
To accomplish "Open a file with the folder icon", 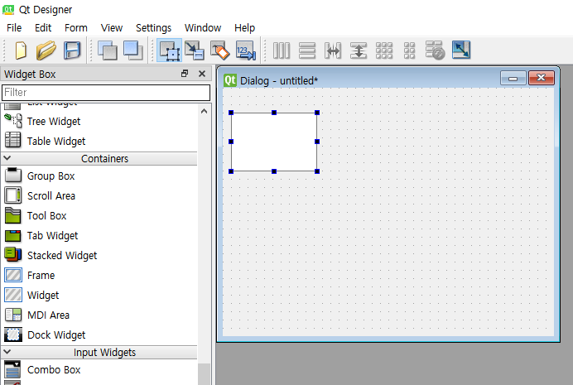I will [46, 50].
